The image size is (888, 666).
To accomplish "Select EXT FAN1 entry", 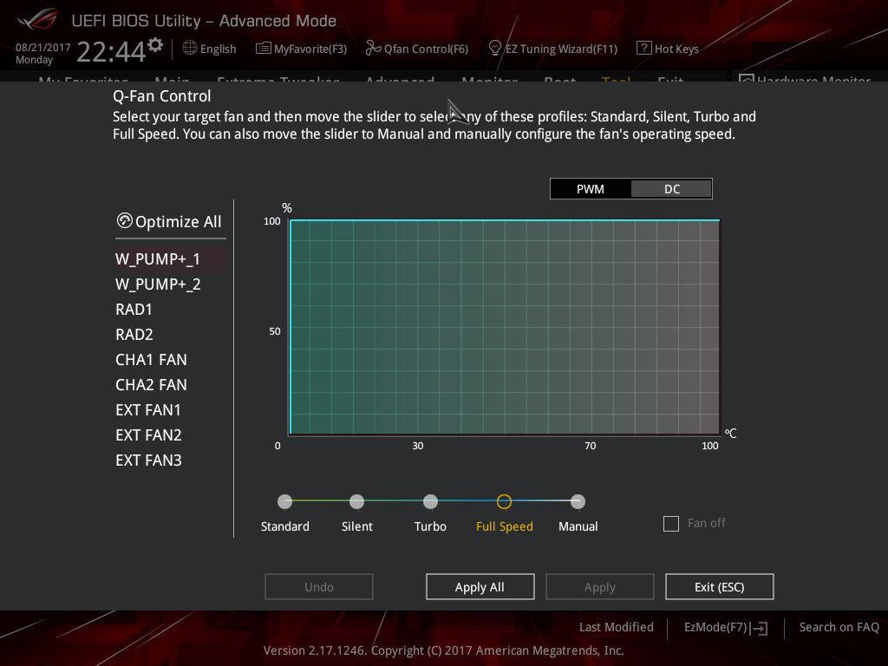I will coord(148,410).
